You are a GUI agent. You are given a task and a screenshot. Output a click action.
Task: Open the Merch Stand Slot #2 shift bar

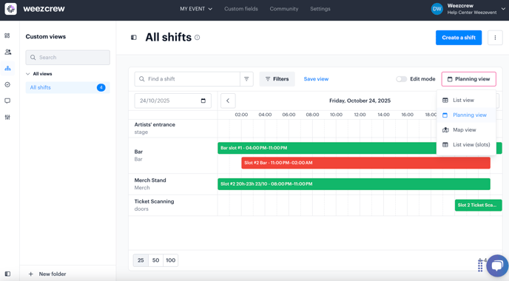[x=354, y=184]
